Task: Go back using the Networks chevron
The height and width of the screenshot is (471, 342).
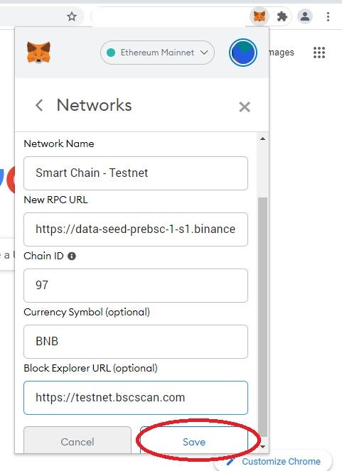Action: 39,105
